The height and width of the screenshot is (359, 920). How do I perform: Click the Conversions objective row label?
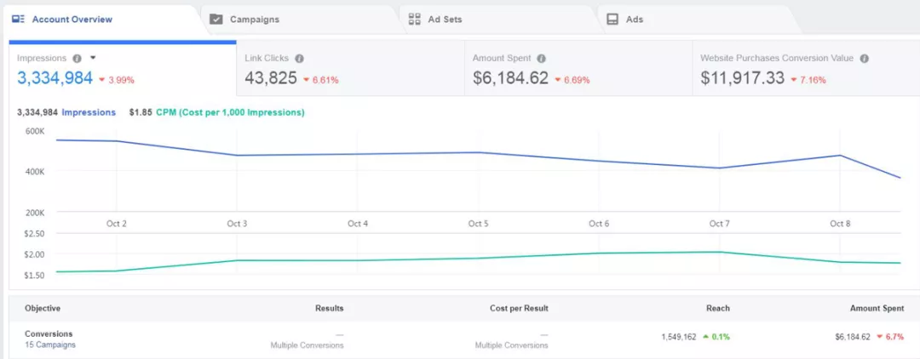[x=49, y=333]
